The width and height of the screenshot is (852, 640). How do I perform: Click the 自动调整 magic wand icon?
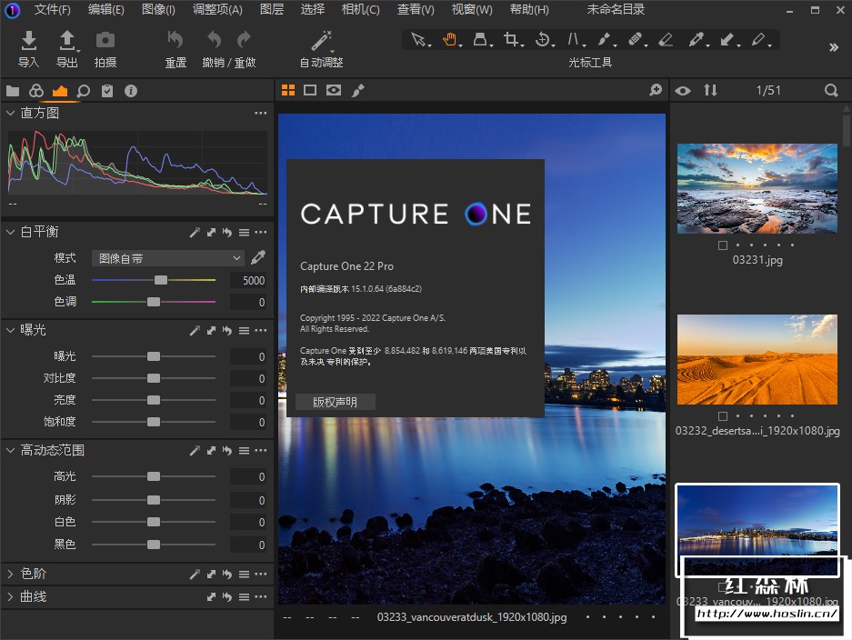point(321,40)
